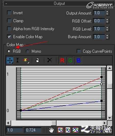Activate the Pan hand tool
Viewport: 115px width, 136px height.
(x=51, y=130)
